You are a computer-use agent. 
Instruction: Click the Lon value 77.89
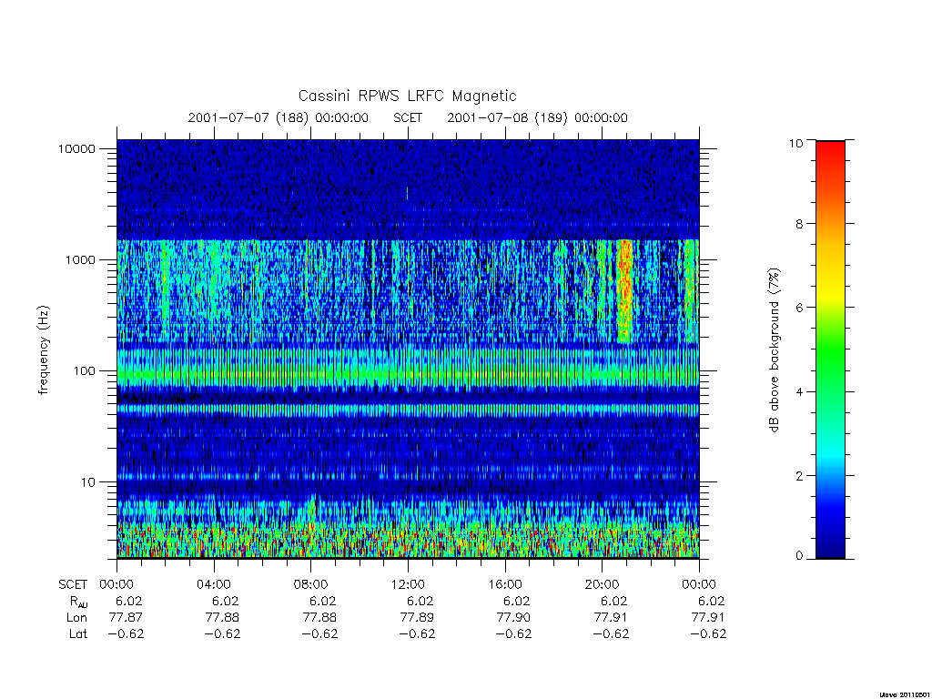417,618
